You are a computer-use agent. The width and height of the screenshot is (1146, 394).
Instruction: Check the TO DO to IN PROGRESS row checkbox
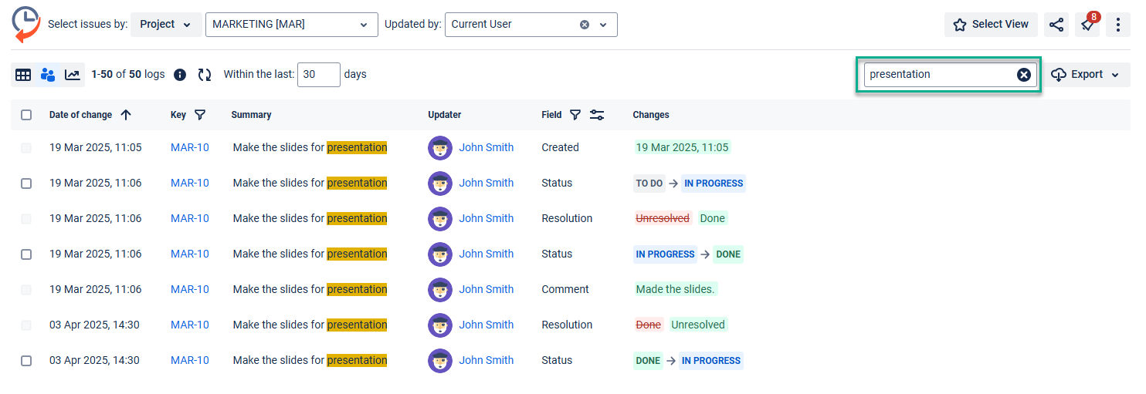point(26,184)
